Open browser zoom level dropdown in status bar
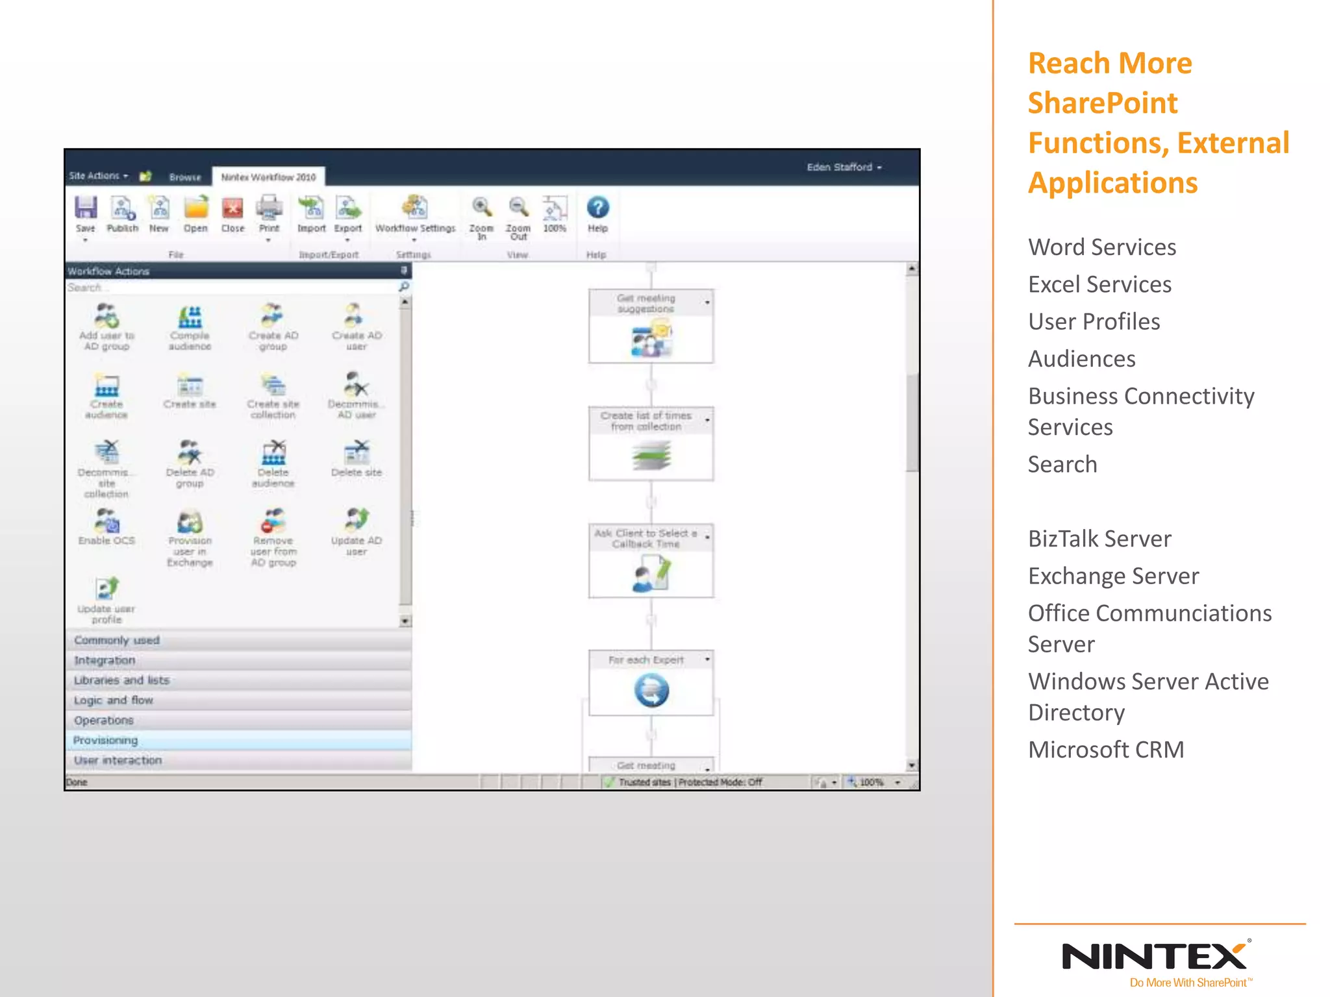The image size is (1330, 997). (x=898, y=782)
